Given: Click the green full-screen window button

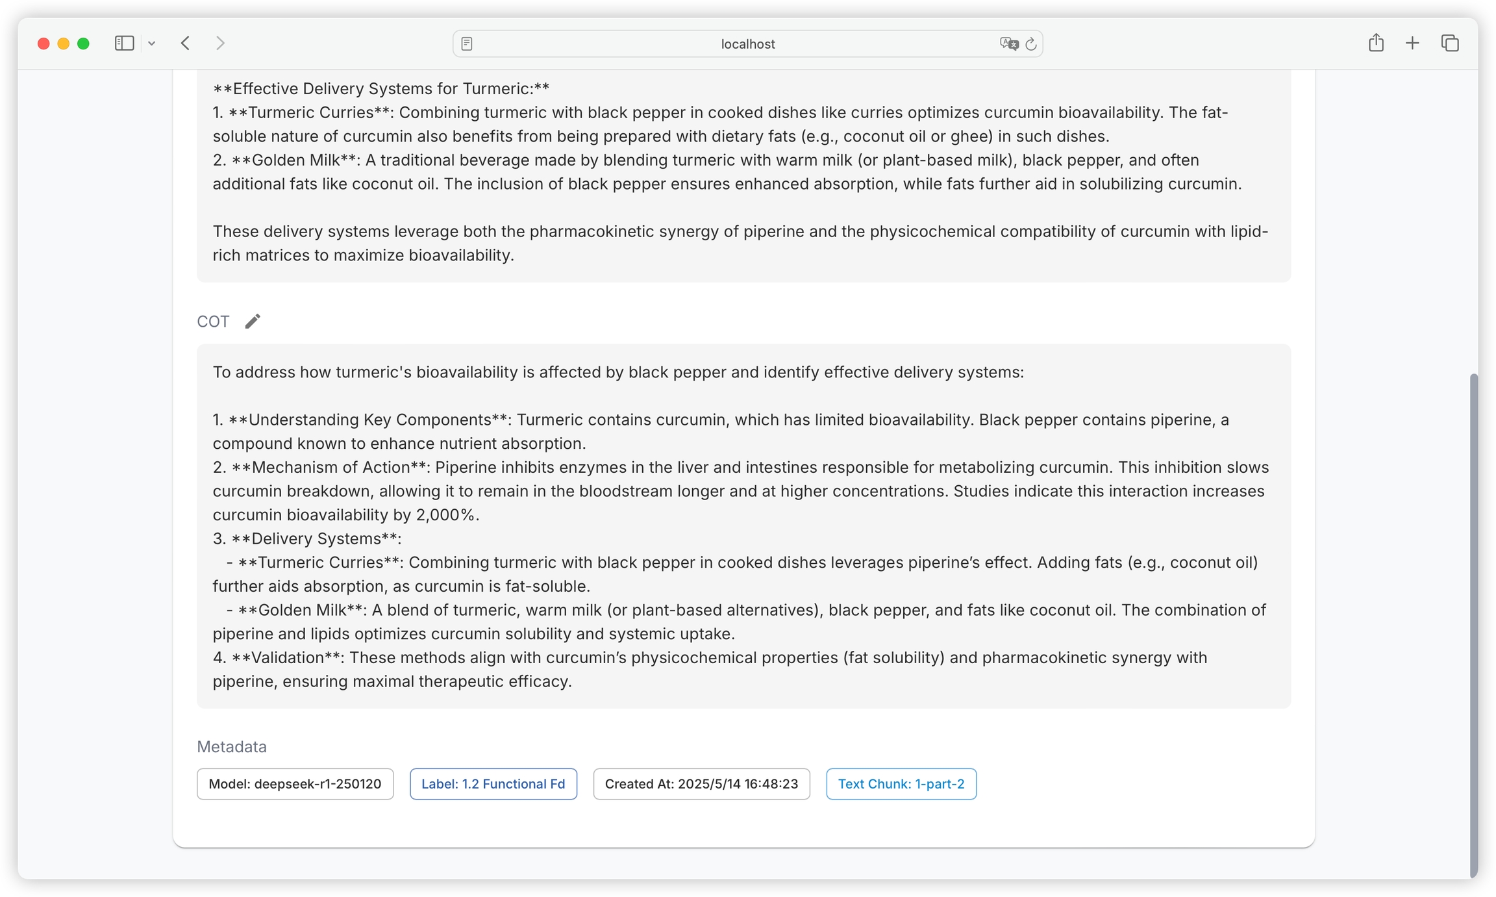Looking at the screenshot, I should [x=83, y=44].
